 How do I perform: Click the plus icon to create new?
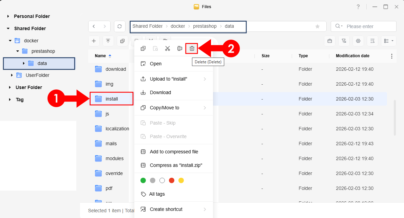94,41
